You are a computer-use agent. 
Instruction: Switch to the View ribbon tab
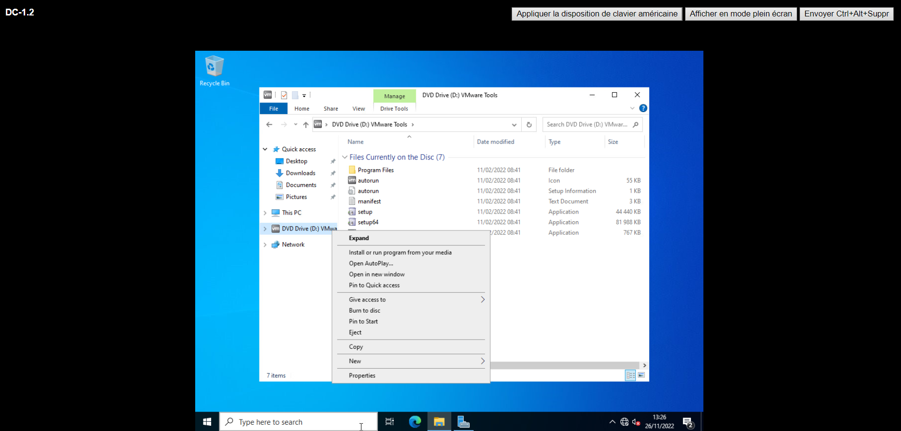pyautogui.click(x=358, y=109)
